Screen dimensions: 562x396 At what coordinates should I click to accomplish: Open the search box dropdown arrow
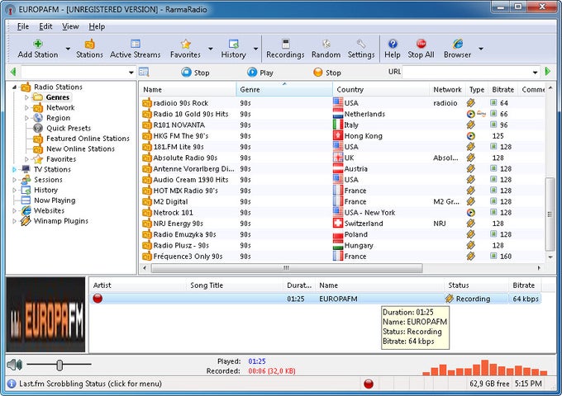(x=131, y=73)
